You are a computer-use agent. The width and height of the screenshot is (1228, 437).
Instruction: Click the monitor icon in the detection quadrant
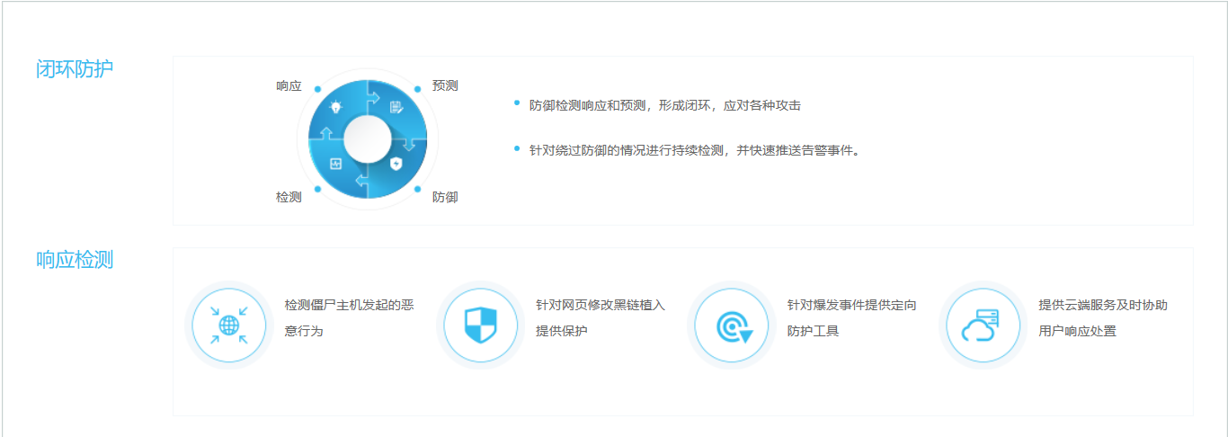point(336,164)
